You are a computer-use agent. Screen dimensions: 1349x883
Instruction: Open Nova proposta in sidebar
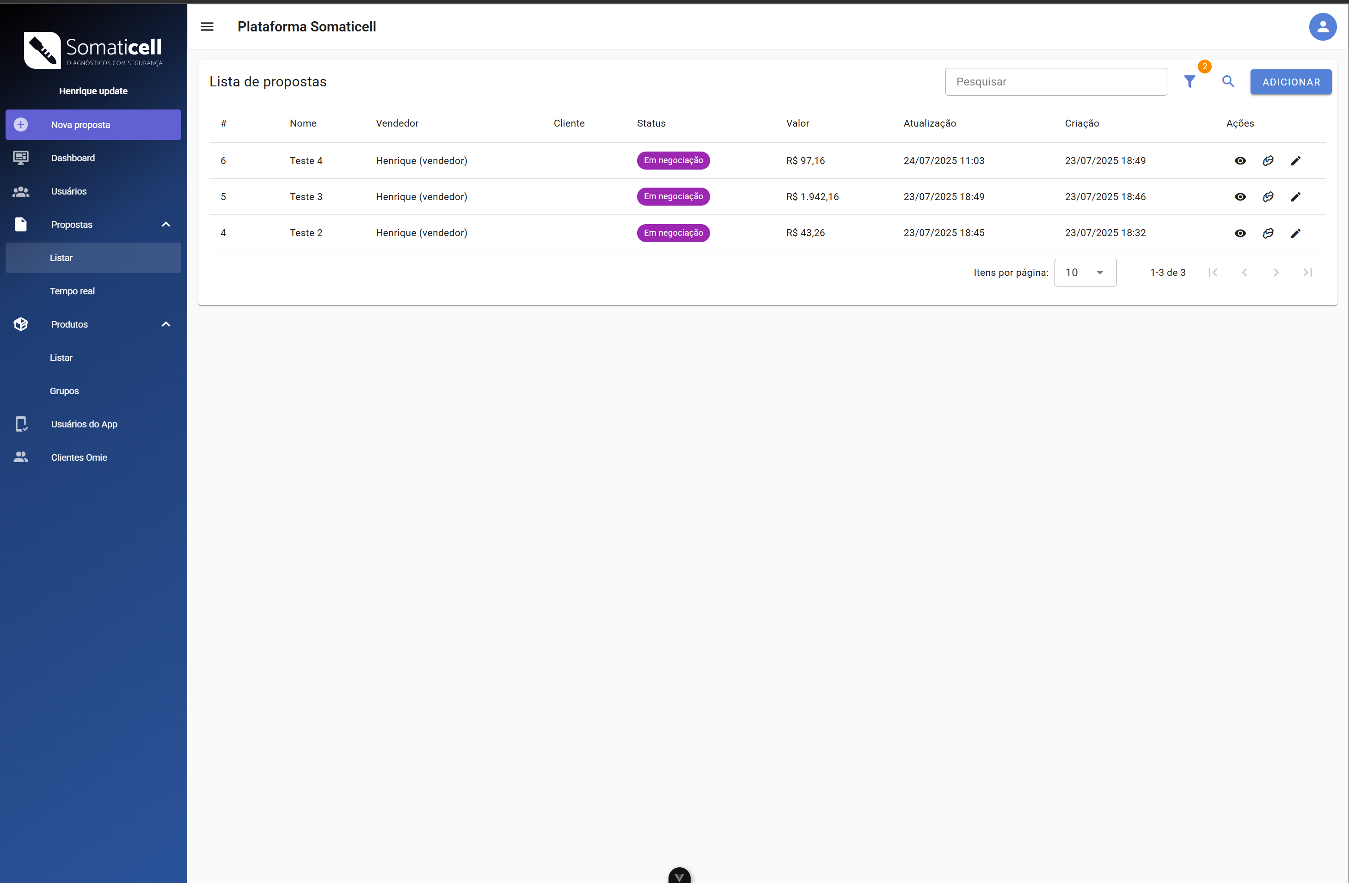(93, 125)
